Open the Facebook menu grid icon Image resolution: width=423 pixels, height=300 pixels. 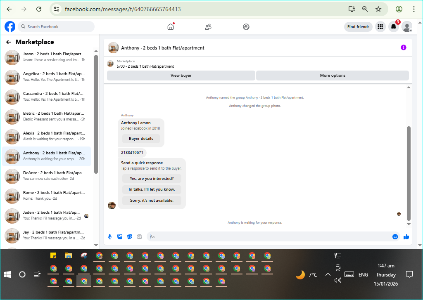380,27
